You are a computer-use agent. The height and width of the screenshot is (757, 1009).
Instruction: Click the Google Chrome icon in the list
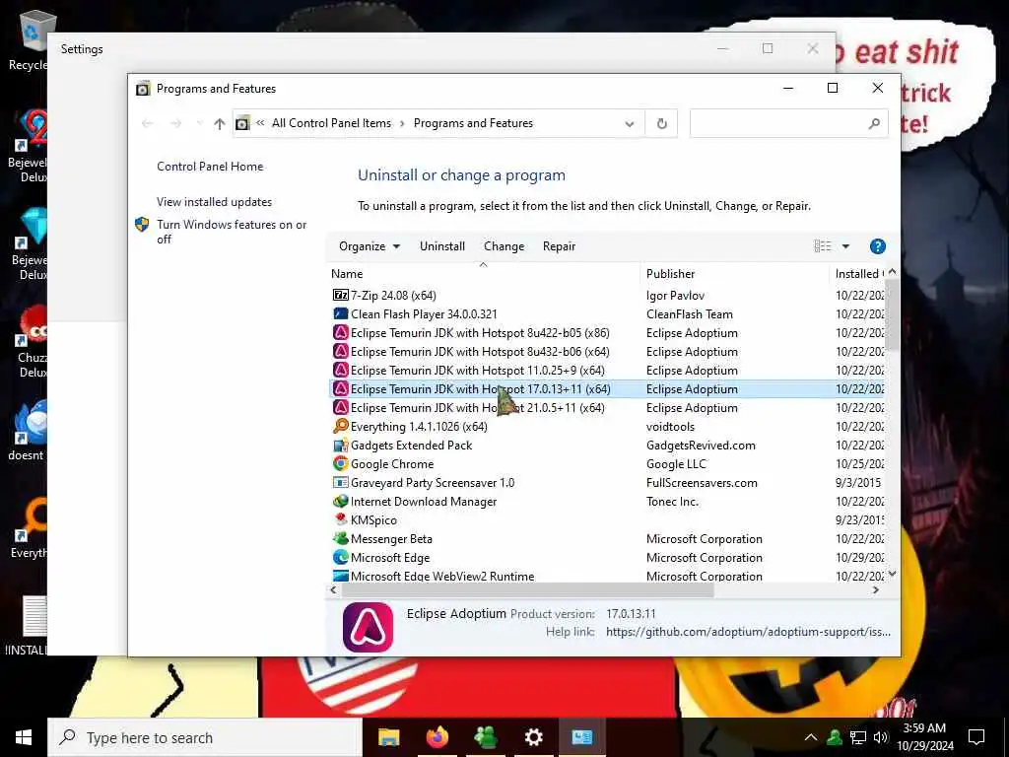(340, 463)
